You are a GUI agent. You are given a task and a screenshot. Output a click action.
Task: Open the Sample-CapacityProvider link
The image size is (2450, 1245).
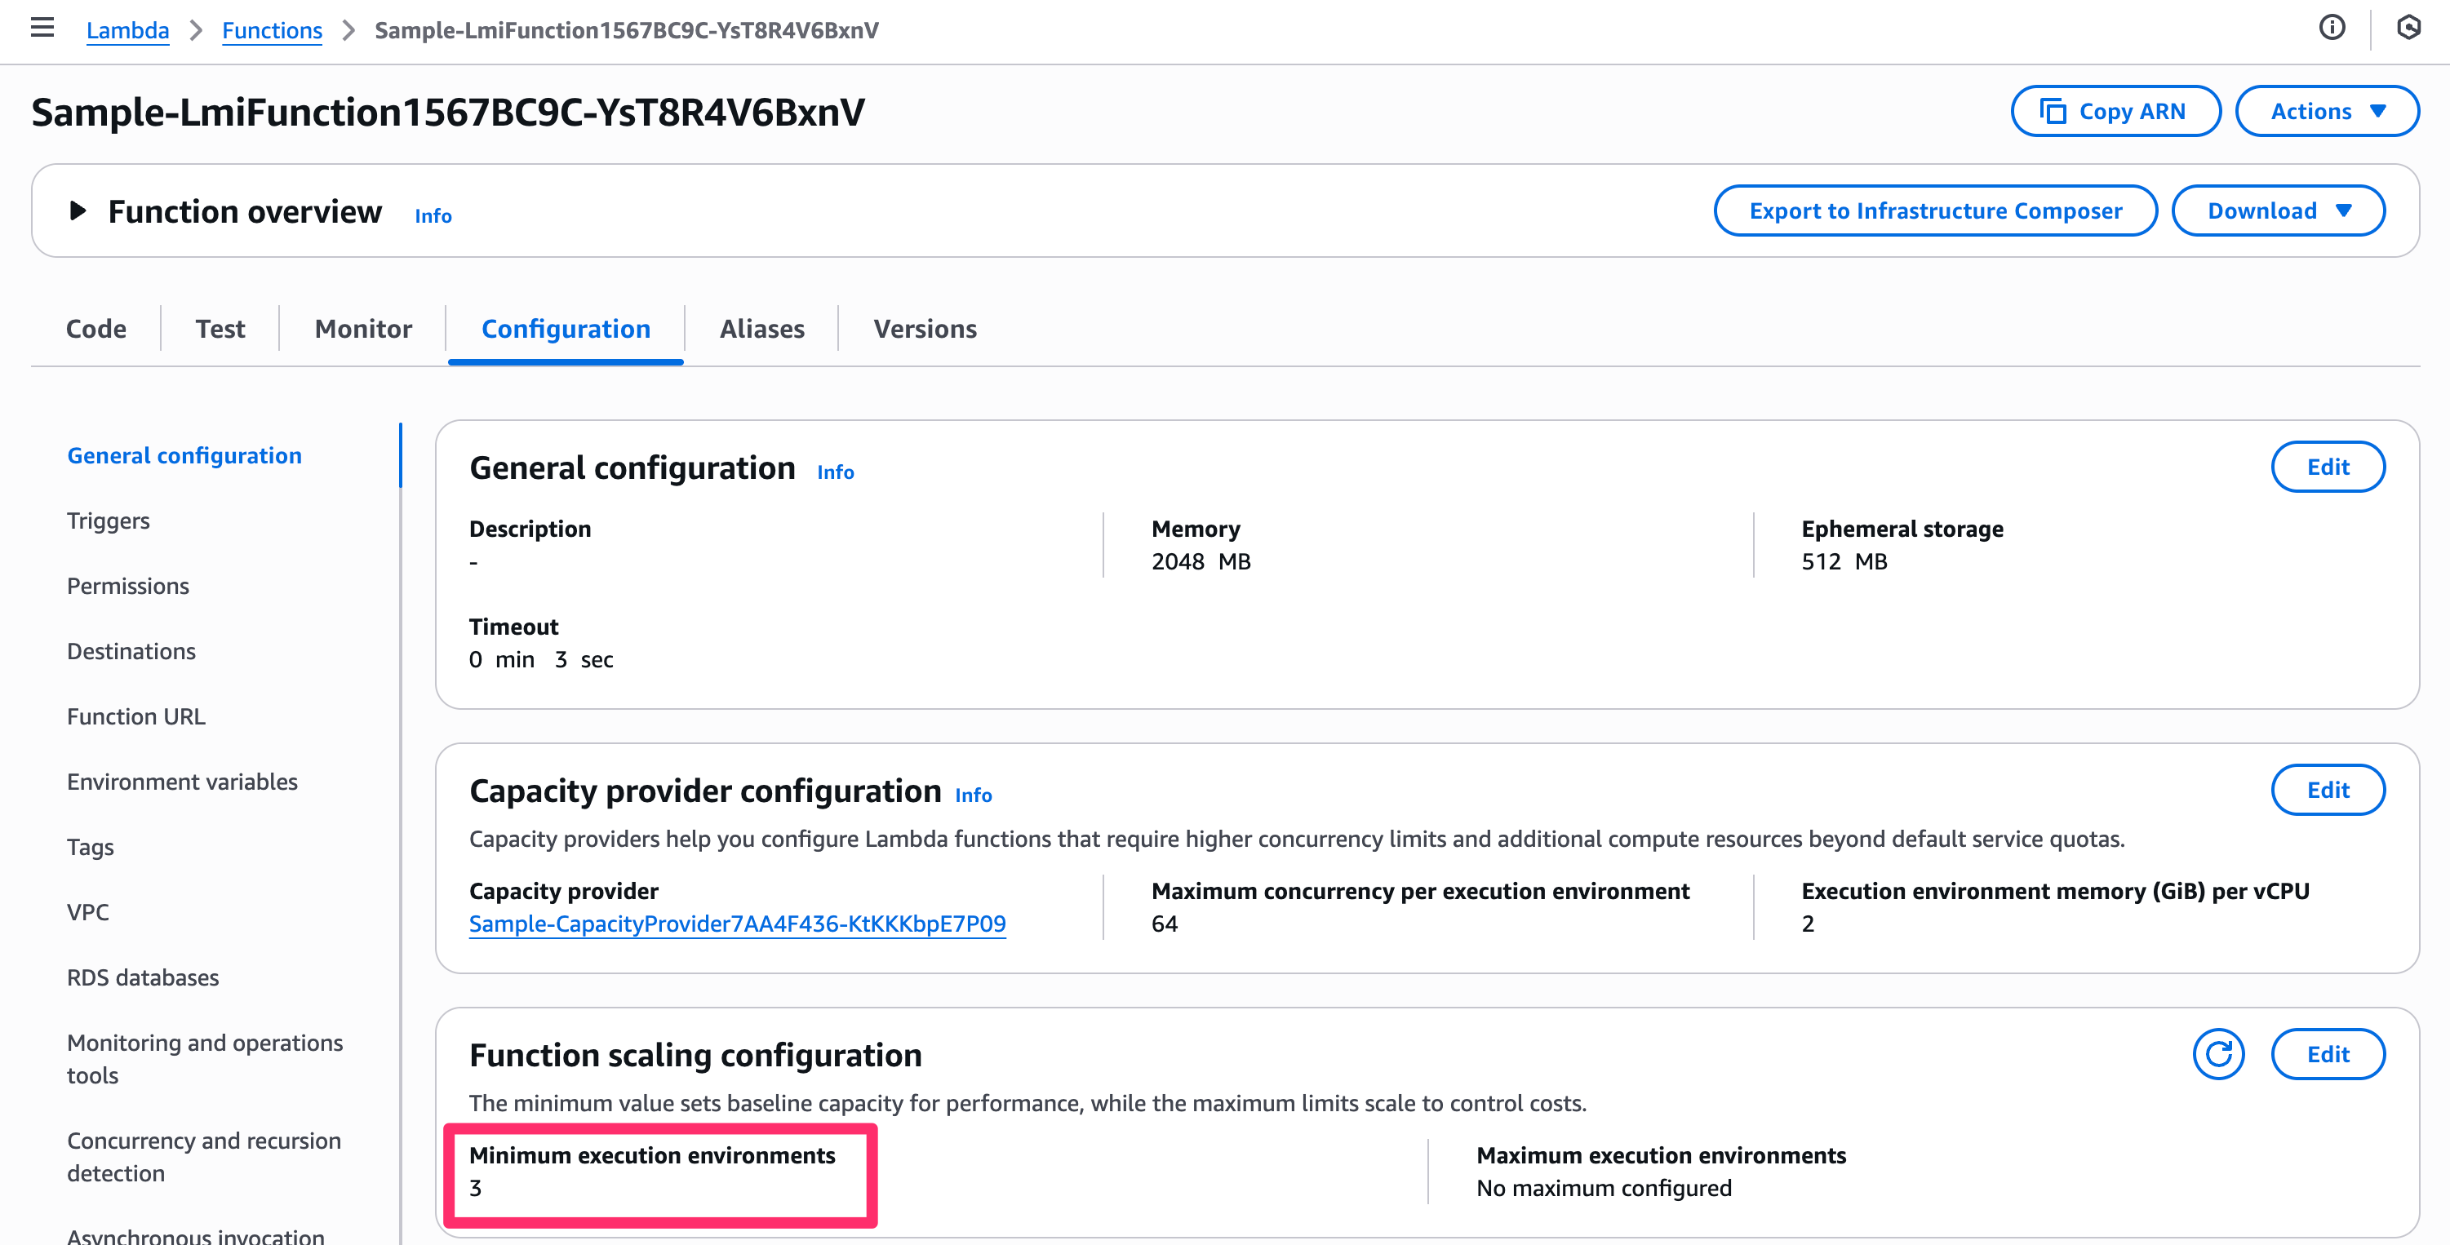[x=737, y=924]
